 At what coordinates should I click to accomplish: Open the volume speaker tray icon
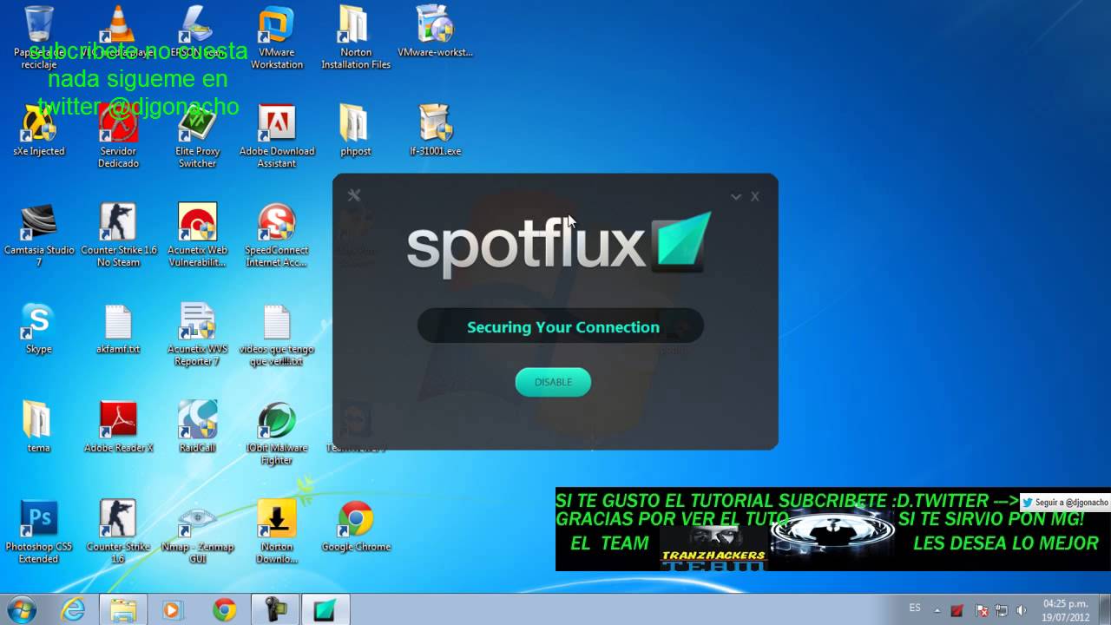(1021, 610)
